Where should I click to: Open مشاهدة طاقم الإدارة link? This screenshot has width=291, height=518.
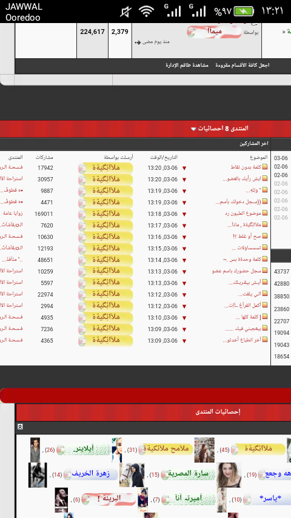tap(187, 65)
